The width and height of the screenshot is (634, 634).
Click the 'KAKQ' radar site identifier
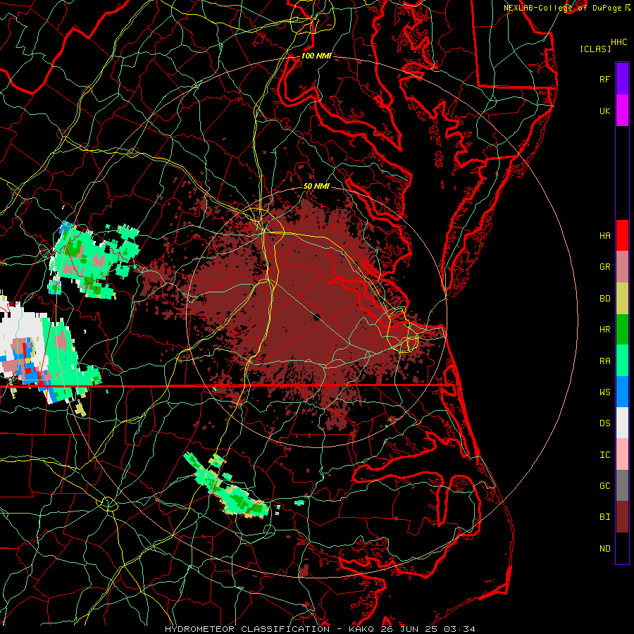tap(361, 629)
